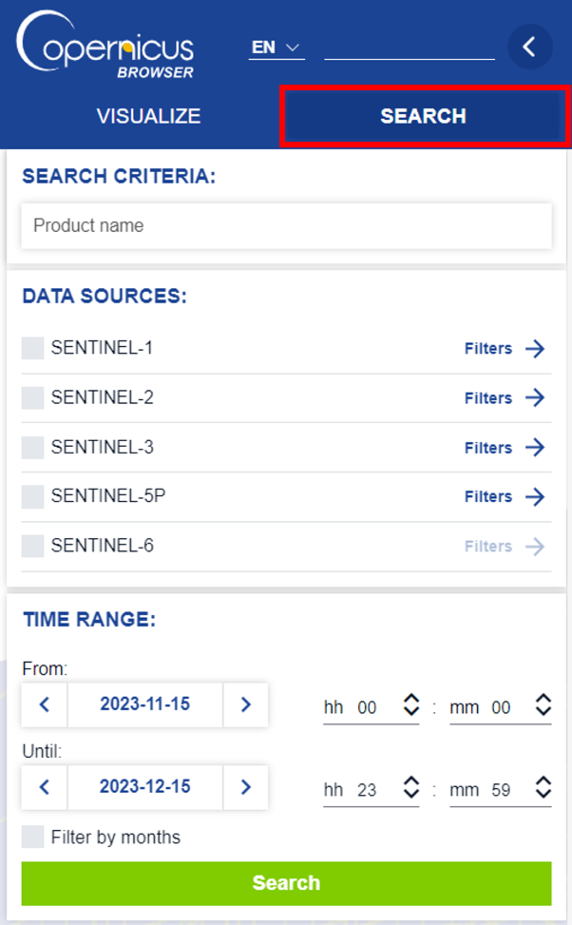
Task: Click the Copernicus Browser logo
Action: click(x=105, y=46)
